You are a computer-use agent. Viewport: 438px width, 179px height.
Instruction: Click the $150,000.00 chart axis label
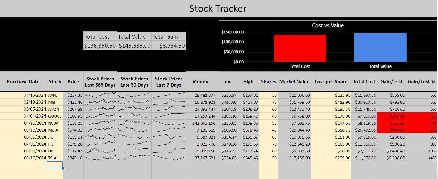pos(232,32)
